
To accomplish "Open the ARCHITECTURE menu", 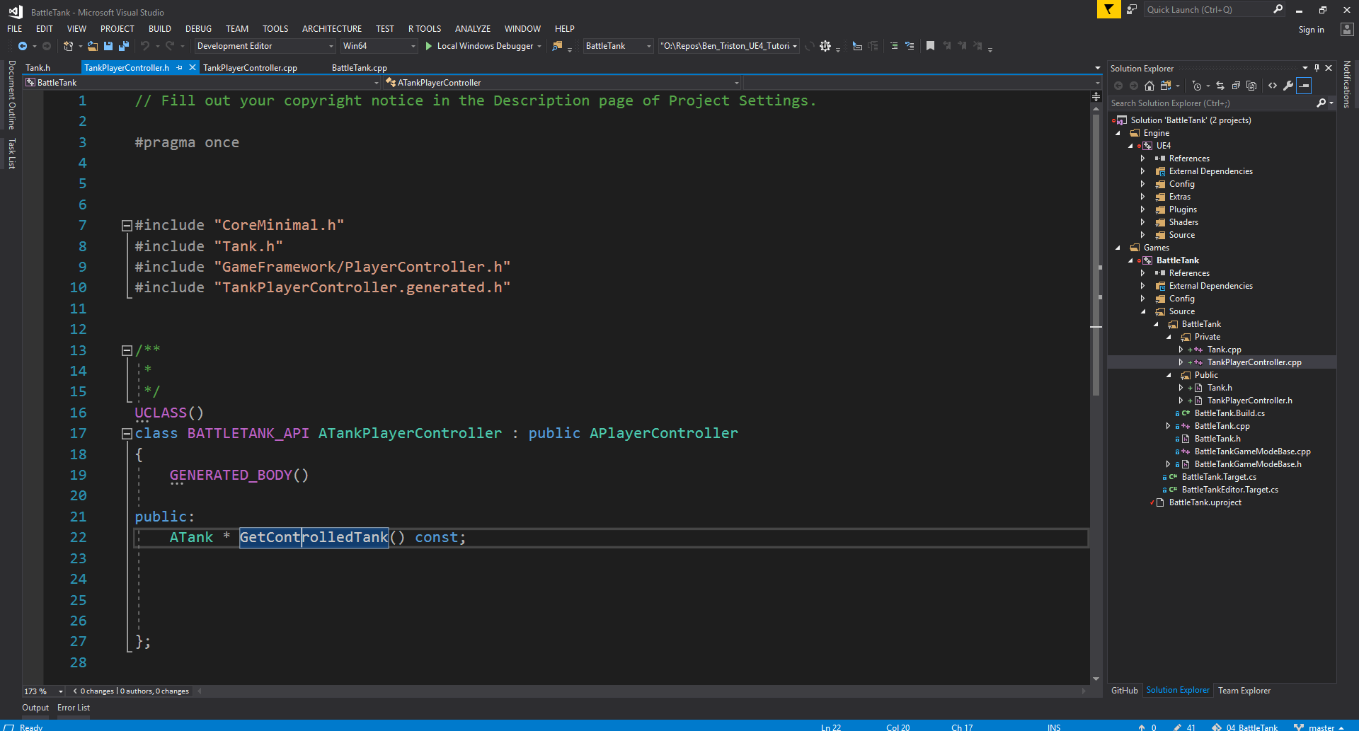I will [332, 29].
